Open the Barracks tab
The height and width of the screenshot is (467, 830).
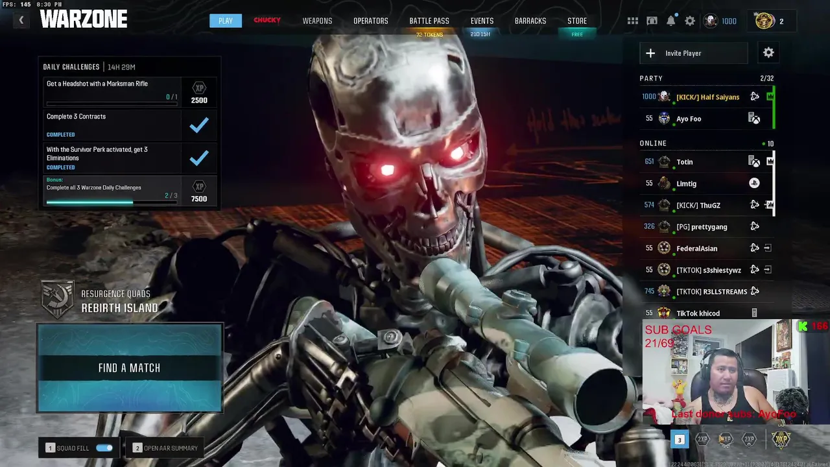(x=530, y=21)
